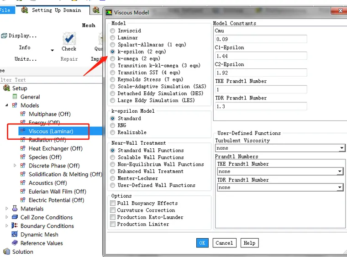Image resolution: width=347 pixels, height=257 pixels.
Task: Click Cancel in Viscous Model dialog
Action: coord(224,243)
